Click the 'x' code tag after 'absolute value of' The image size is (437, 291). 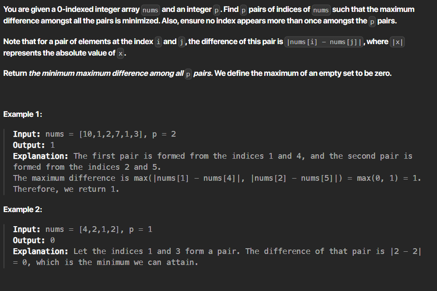tap(120, 53)
